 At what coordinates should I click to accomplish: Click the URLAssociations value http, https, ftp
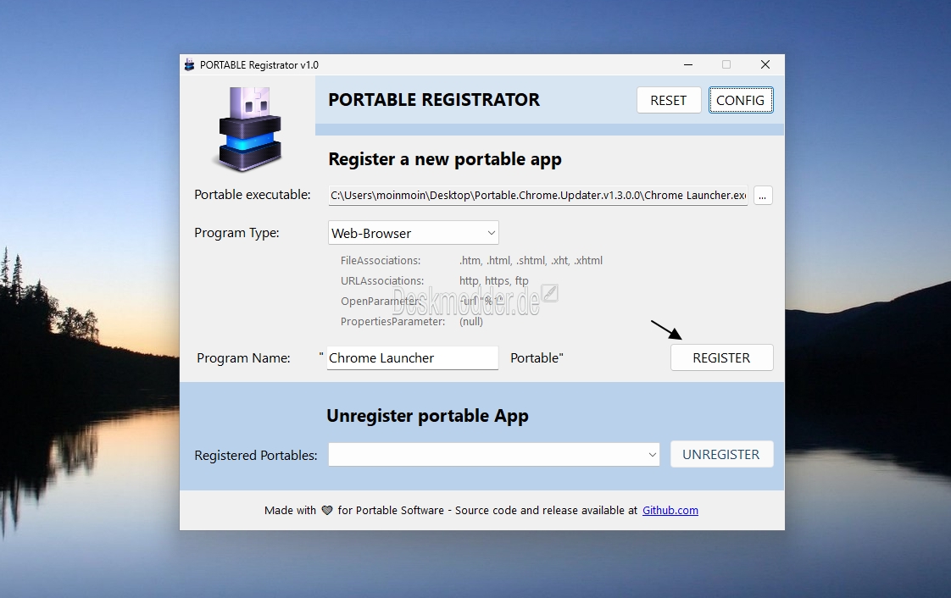pos(493,281)
